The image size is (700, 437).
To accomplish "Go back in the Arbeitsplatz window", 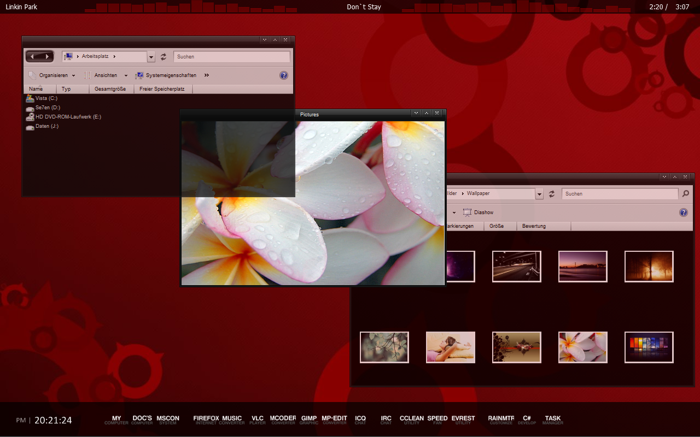I will 32,56.
